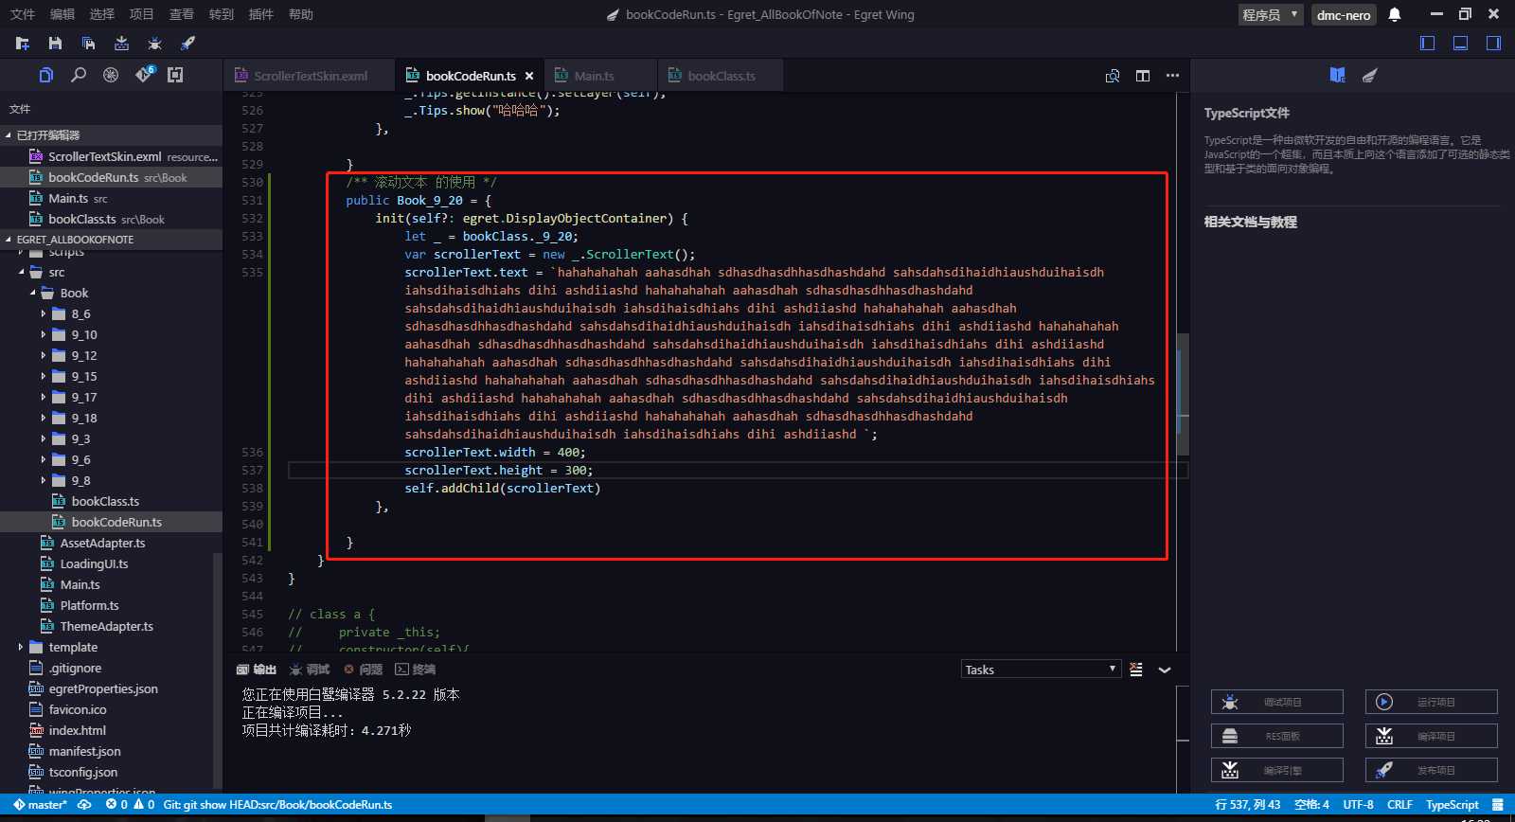The image size is (1515, 822).
Task: Collapse the bottom panel chevron
Action: click(x=1165, y=670)
